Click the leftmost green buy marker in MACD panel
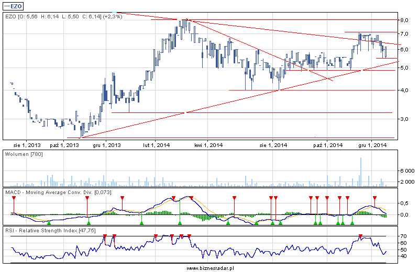 pos(49,223)
